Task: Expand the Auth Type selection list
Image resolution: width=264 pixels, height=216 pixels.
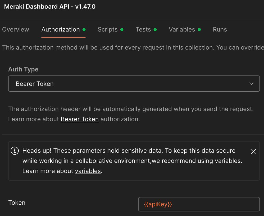Action: [134, 83]
